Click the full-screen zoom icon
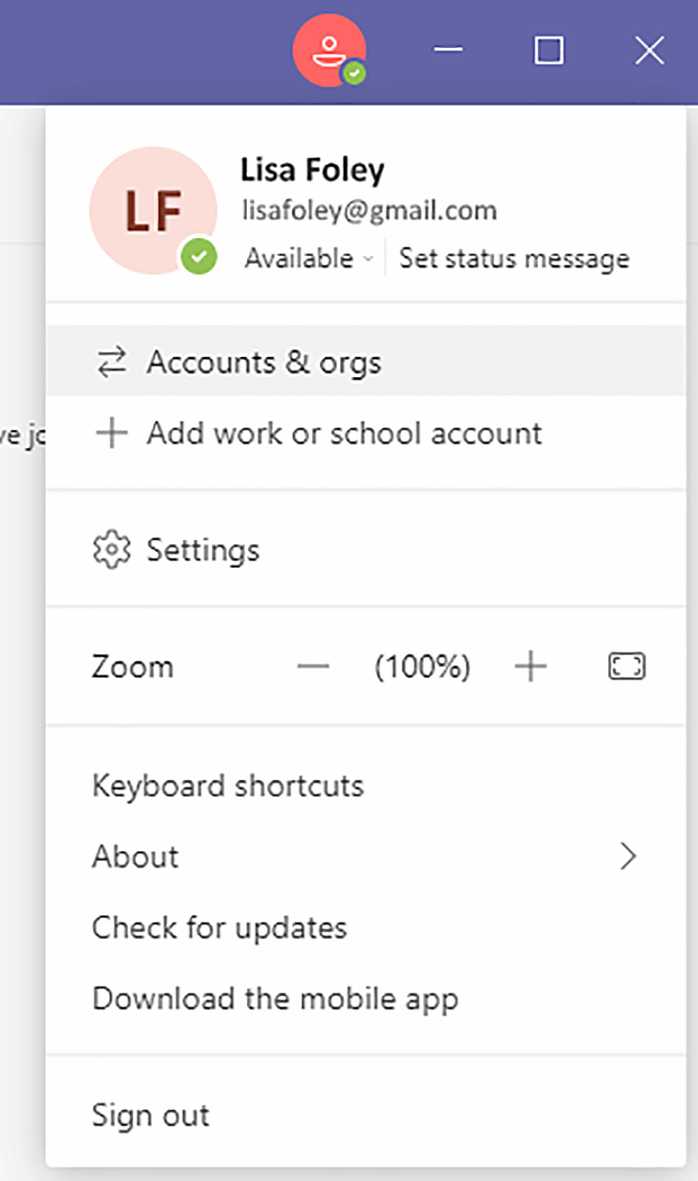 [626, 666]
